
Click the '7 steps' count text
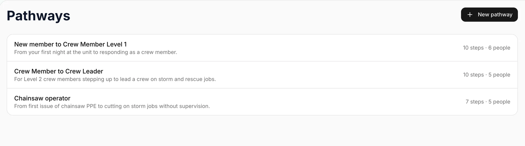(475, 102)
